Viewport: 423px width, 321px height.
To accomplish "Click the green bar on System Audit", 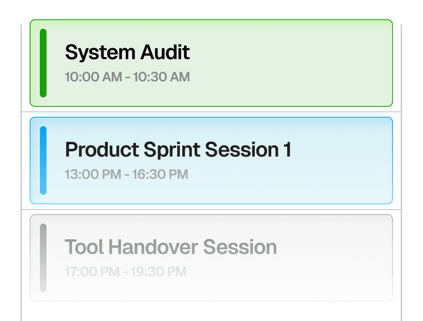I will [x=43, y=63].
